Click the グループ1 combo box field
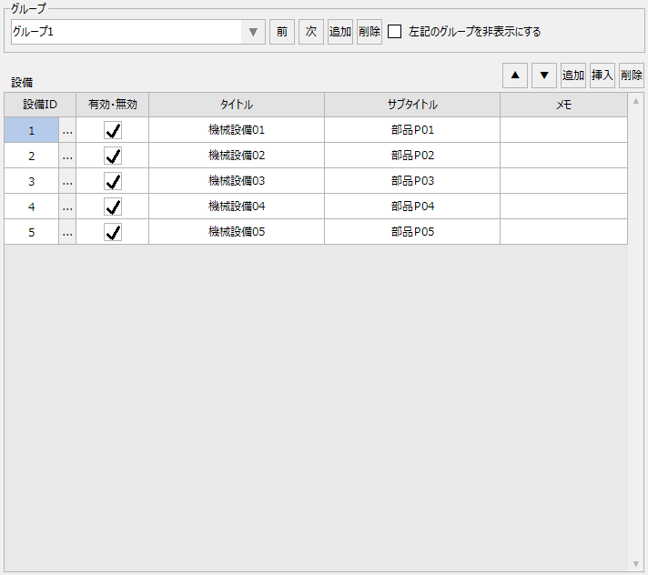The width and height of the screenshot is (648, 575). point(126,33)
